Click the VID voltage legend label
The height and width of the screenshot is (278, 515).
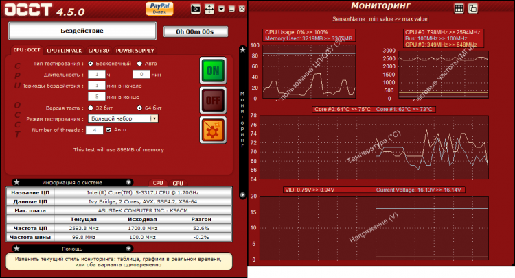pyautogui.click(x=310, y=190)
